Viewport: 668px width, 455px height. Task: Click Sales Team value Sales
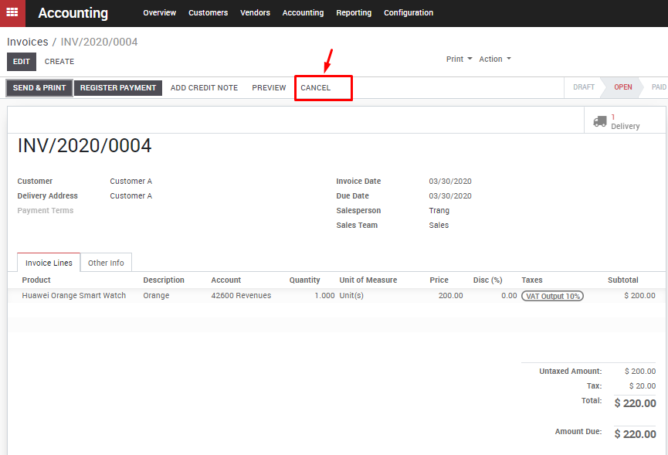point(439,225)
